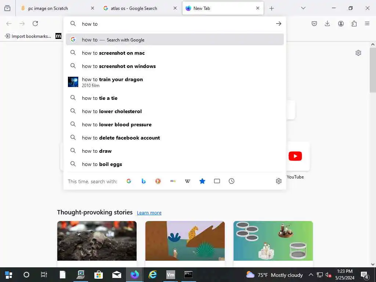Open the Downloads panel
The height and width of the screenshot is (282, 376).
[x=327, y=23]
